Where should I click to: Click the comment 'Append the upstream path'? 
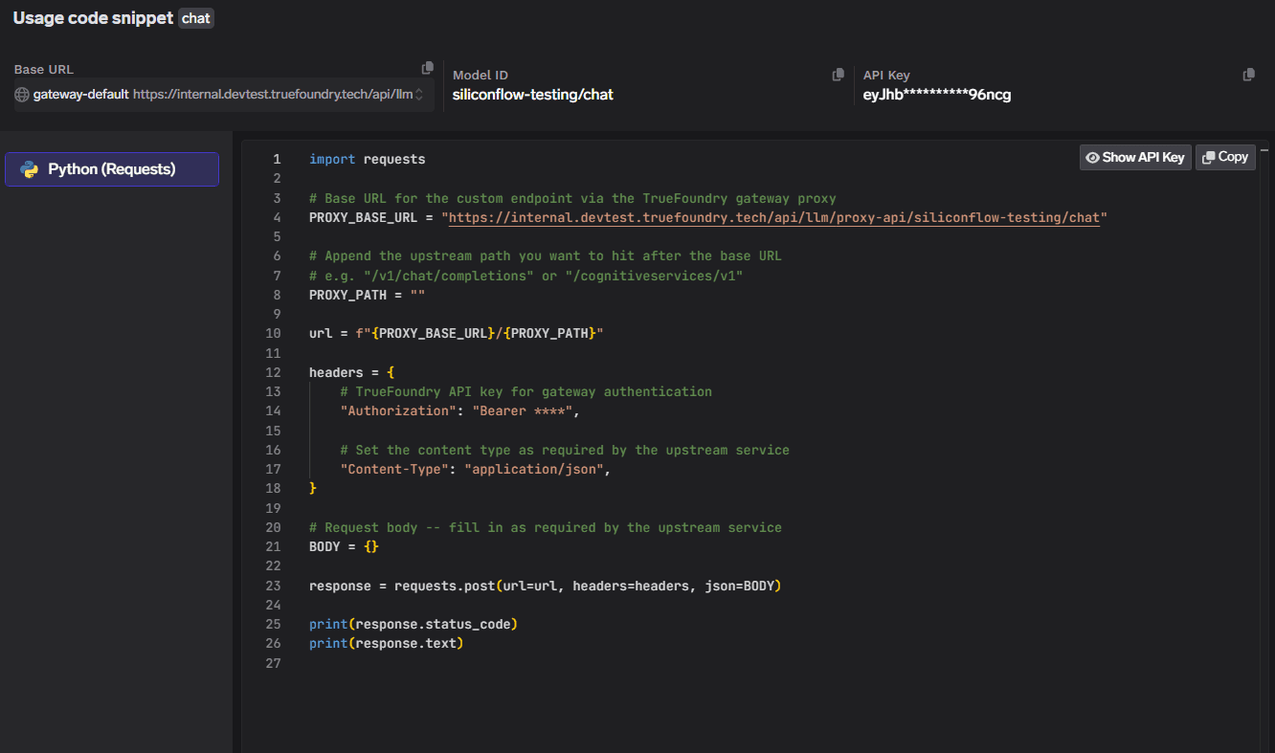545,256
